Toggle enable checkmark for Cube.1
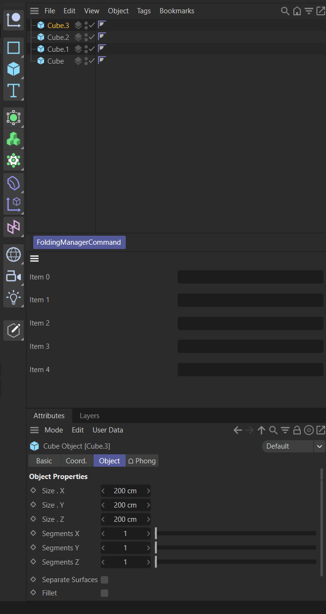Image resolution: width=326 pixels, height=614 pixels. (x=92, y=49)
